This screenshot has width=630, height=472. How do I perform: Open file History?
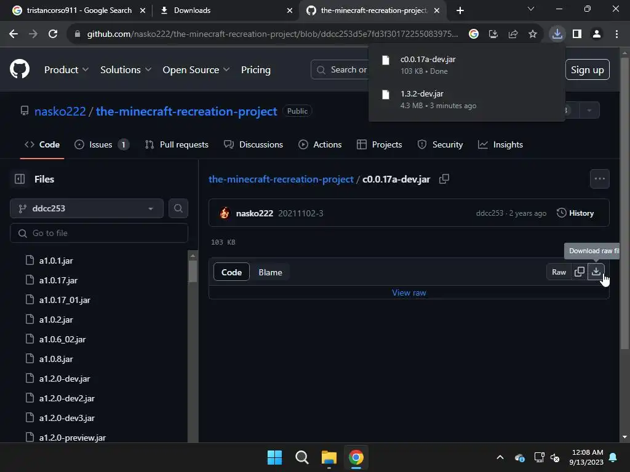coord(575,213)
